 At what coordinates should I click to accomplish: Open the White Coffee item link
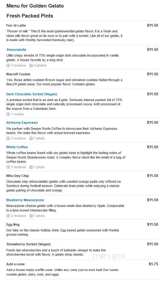pyautogui.click(x=17, y=147)
